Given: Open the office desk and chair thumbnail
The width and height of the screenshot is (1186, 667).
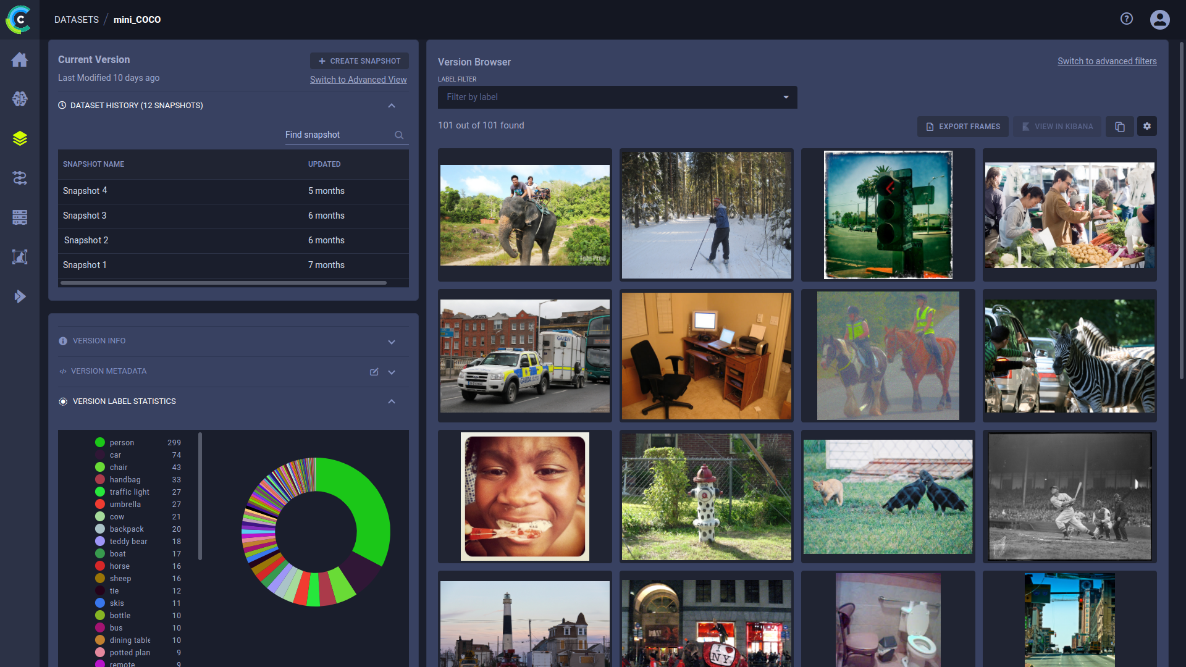Looking at the screenshot, I should click(x=706, y=356).
